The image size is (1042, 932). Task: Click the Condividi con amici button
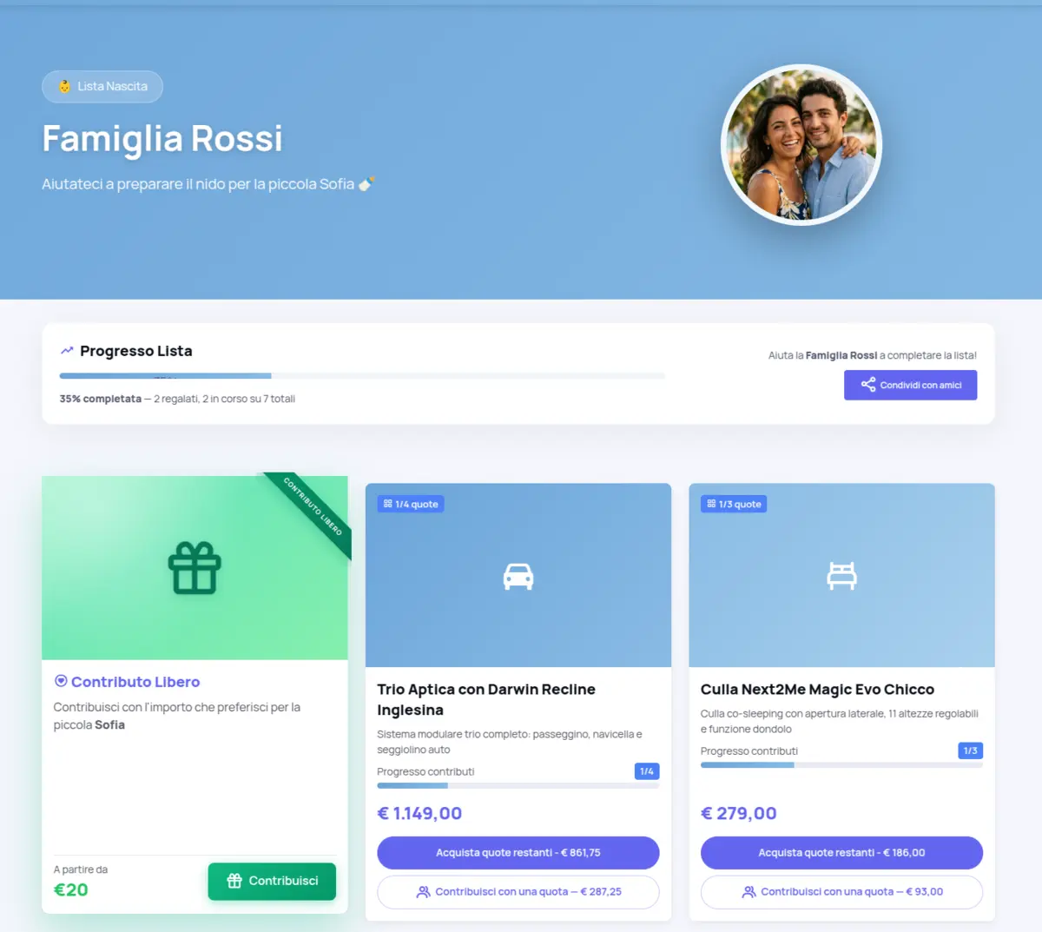tap(910, 385)
